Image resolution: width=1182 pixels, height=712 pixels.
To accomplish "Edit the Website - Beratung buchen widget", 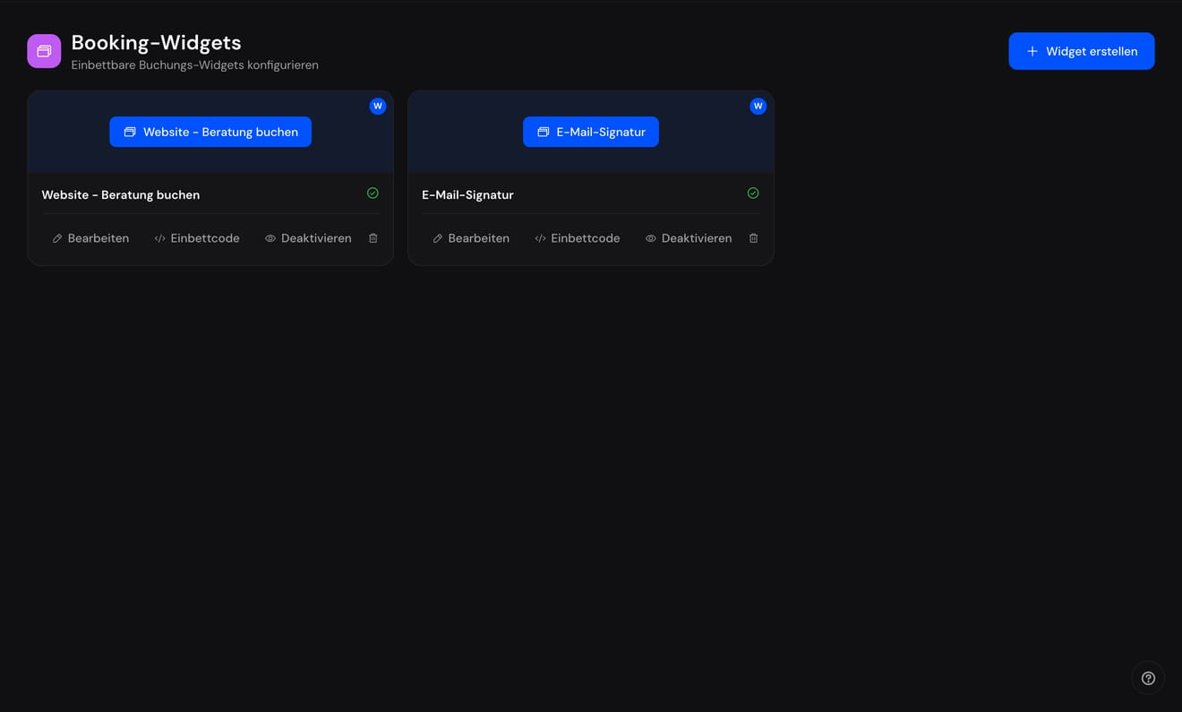I will coord(90,238).
